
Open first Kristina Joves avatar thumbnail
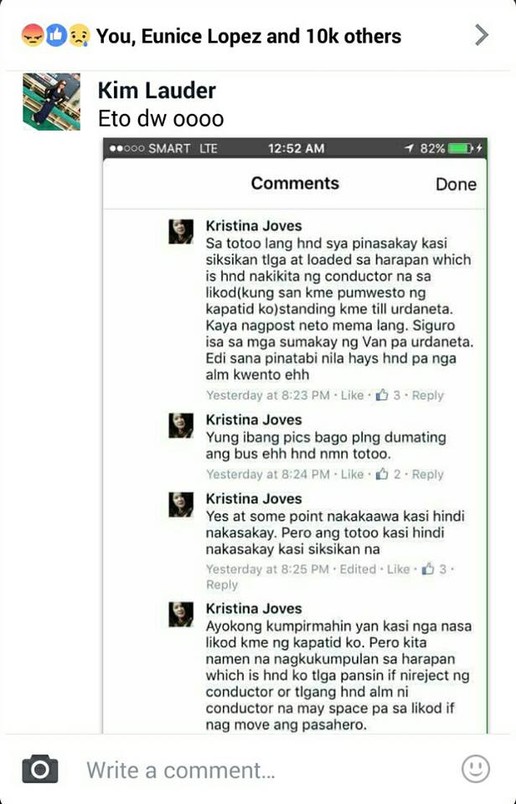tap(181, 231)
